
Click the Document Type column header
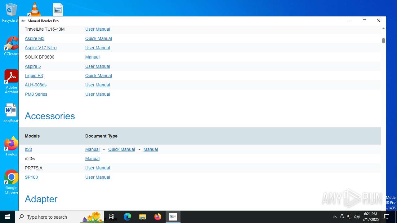[x=101, y=136]
